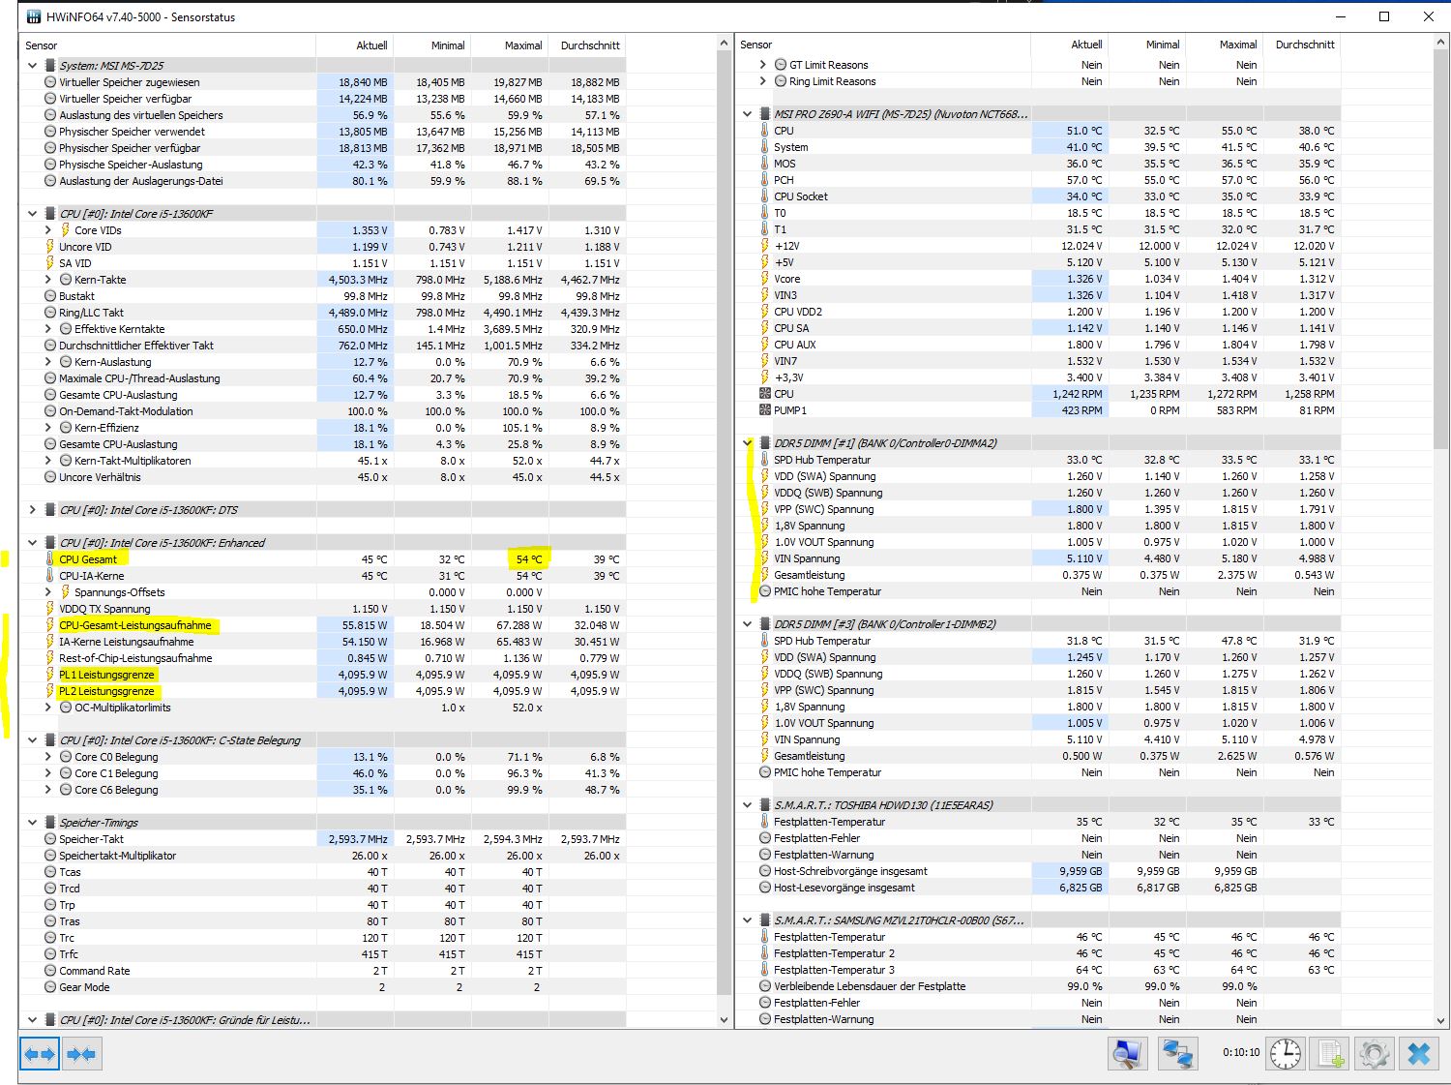
Task: Click the left panel Aktuell column header
Action: [x=354, y=45]
